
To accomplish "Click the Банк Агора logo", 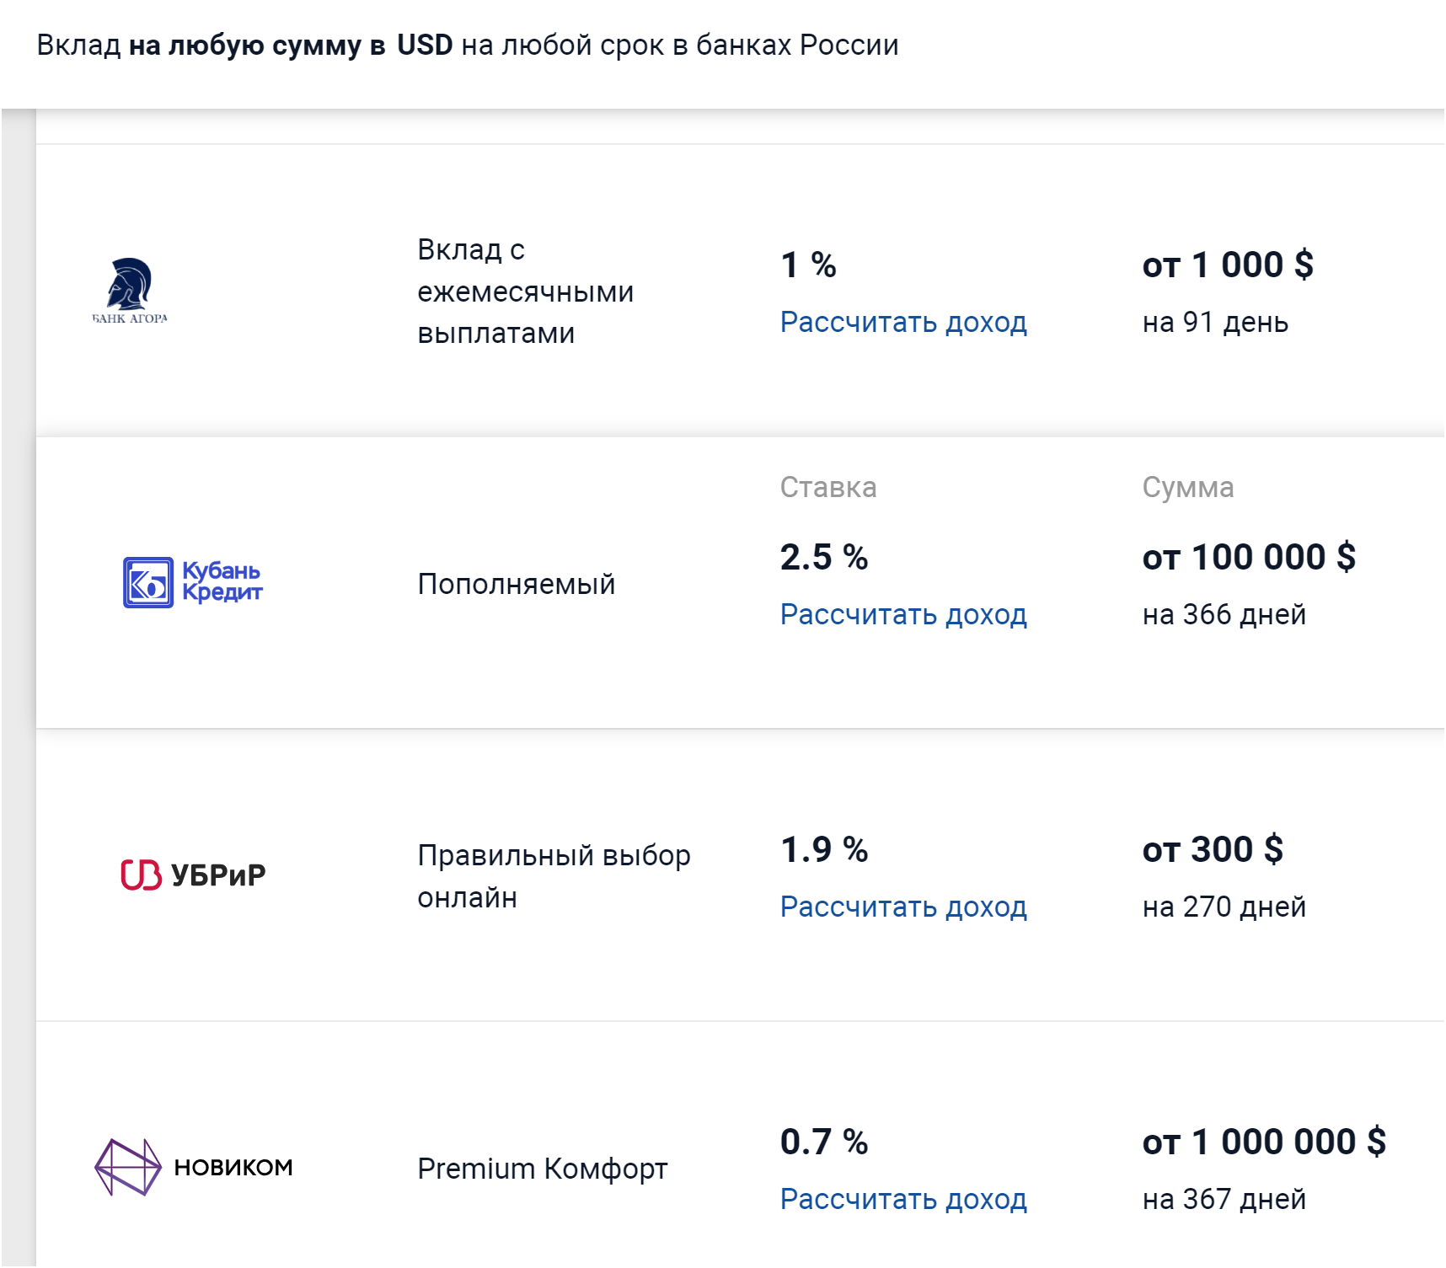I will [x=130, y=291].
